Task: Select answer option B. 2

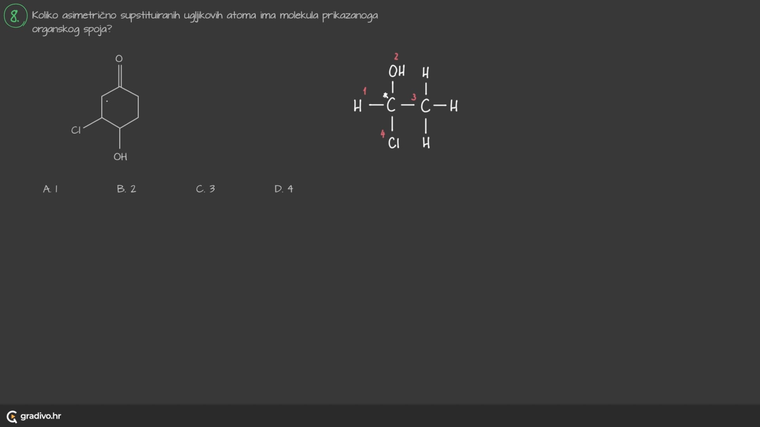Action: click(x=126, y=189)
